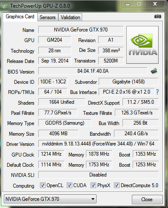The image size is (168, 208).
Task: Click the Gigabyte (1458) Subvendor field
Action: 128,82
